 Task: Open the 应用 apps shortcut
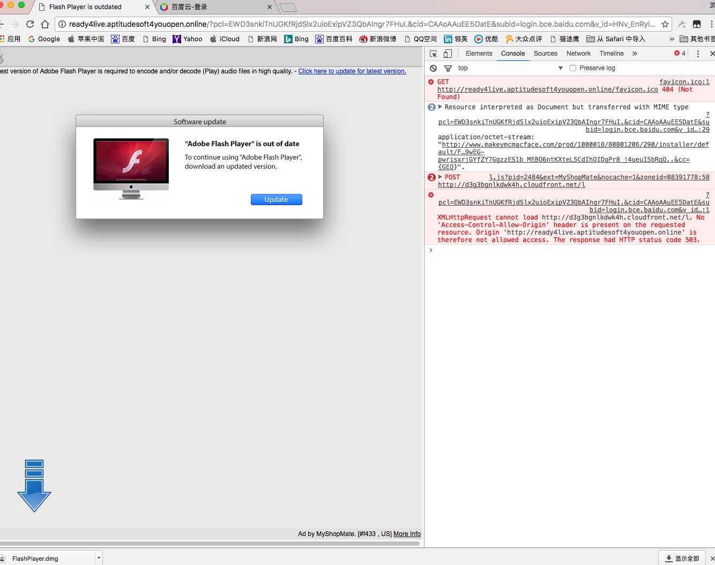point(11,39)
